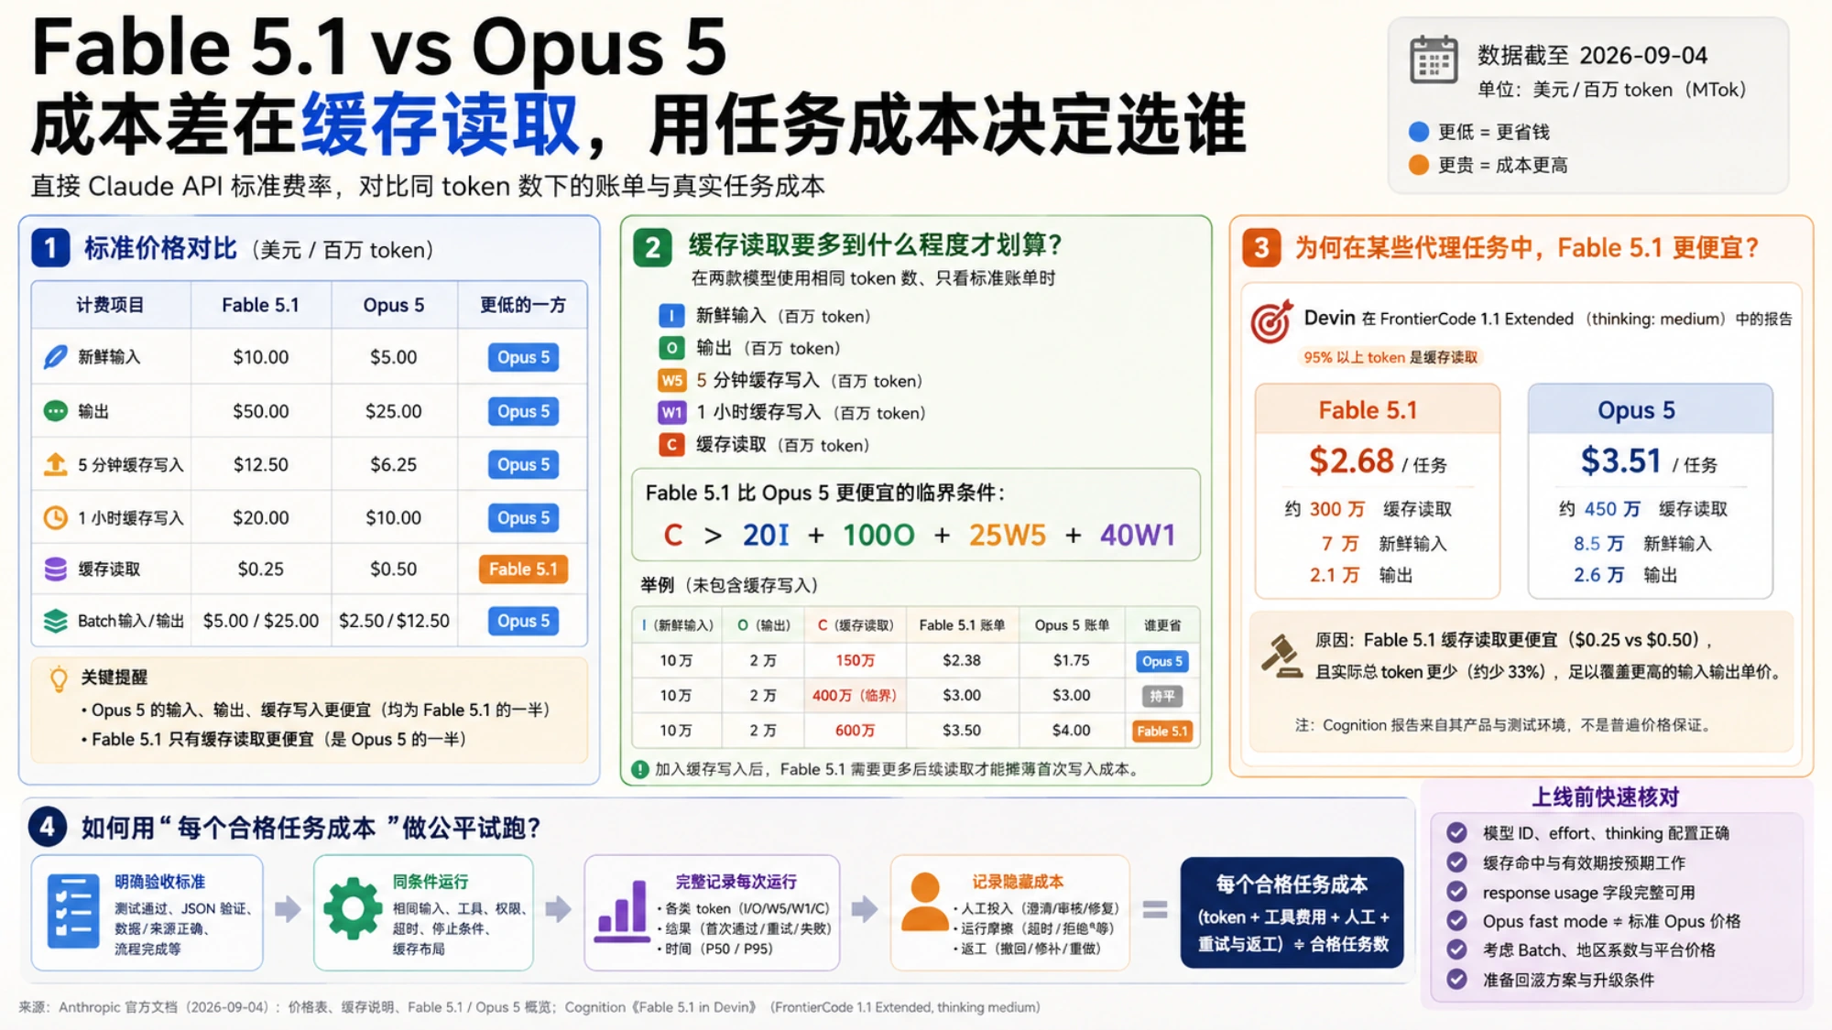Click the Opus 5 badge in the 150万 row
The height and width of the screenshot is (1030, 1832).
pos(1162,661)
